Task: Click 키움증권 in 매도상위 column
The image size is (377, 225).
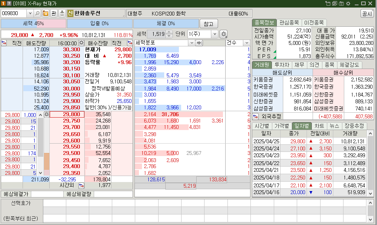Action: [x=263, y=80]
